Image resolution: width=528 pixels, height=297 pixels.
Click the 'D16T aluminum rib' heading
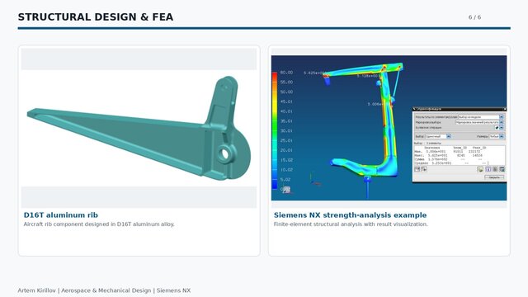click(x=60, y=214)
